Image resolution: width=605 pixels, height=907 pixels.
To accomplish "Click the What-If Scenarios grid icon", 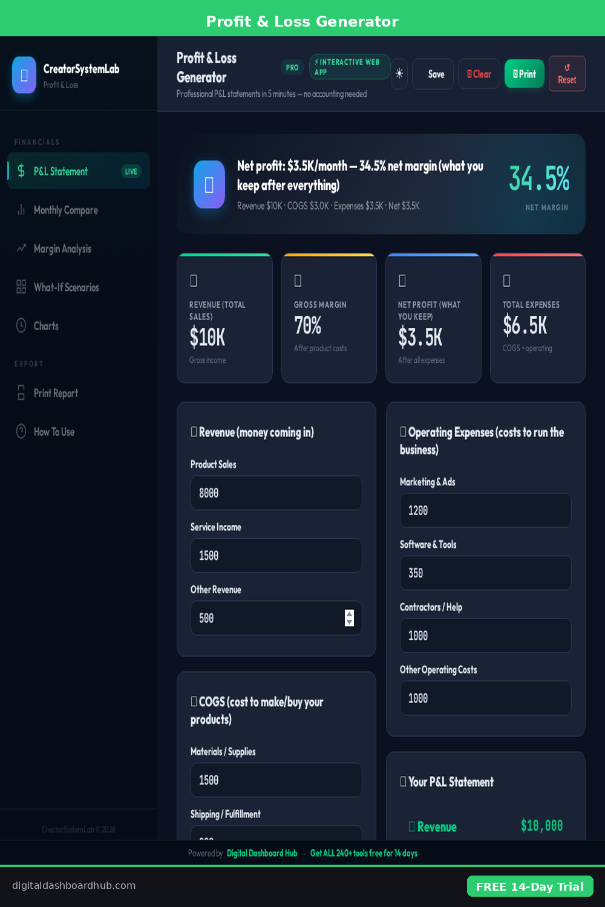I will click(21, 287).
